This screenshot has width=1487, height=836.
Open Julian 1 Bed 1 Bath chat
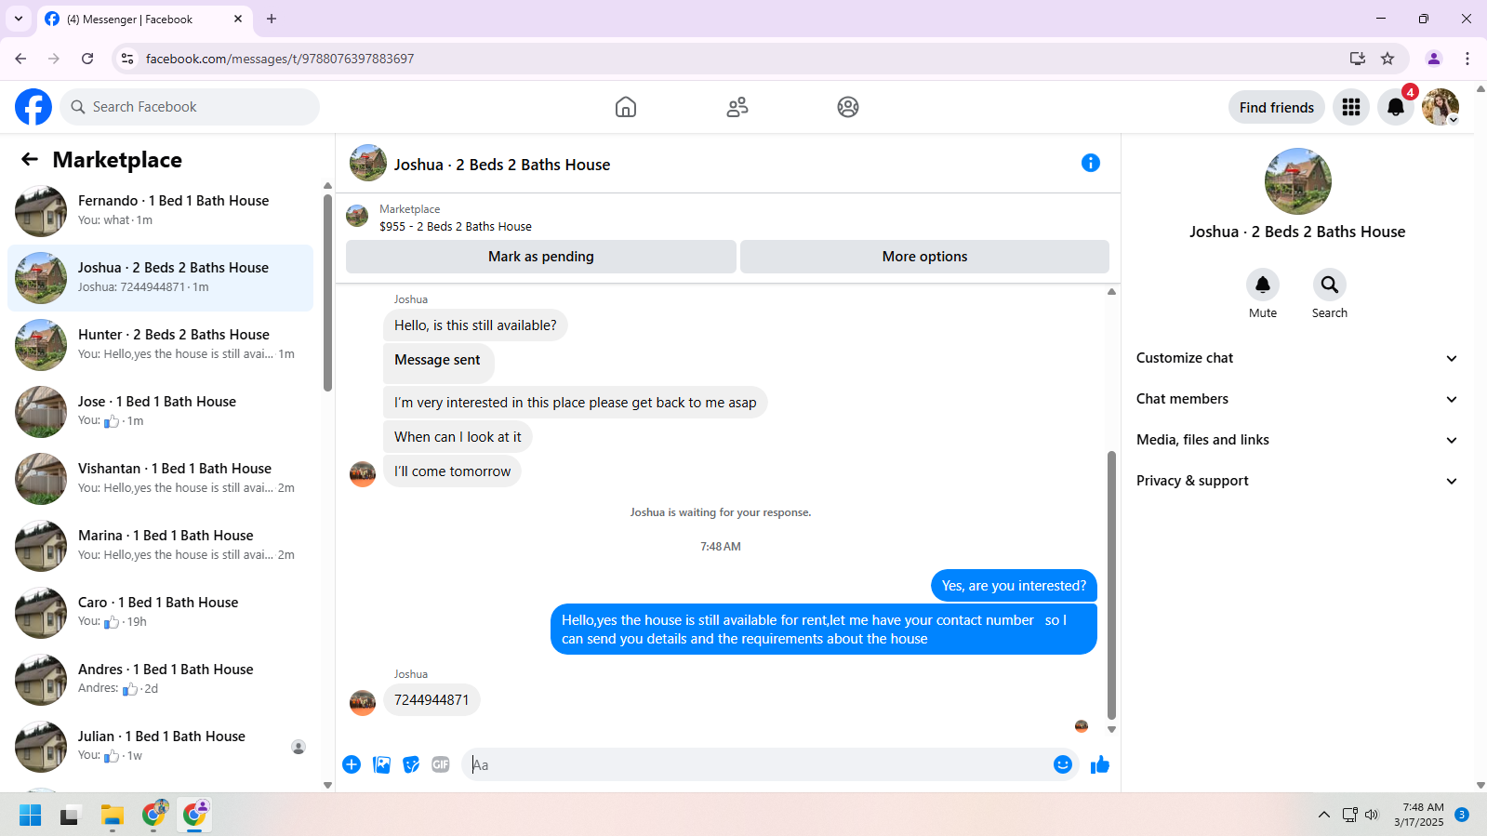[x=160, y=747]
